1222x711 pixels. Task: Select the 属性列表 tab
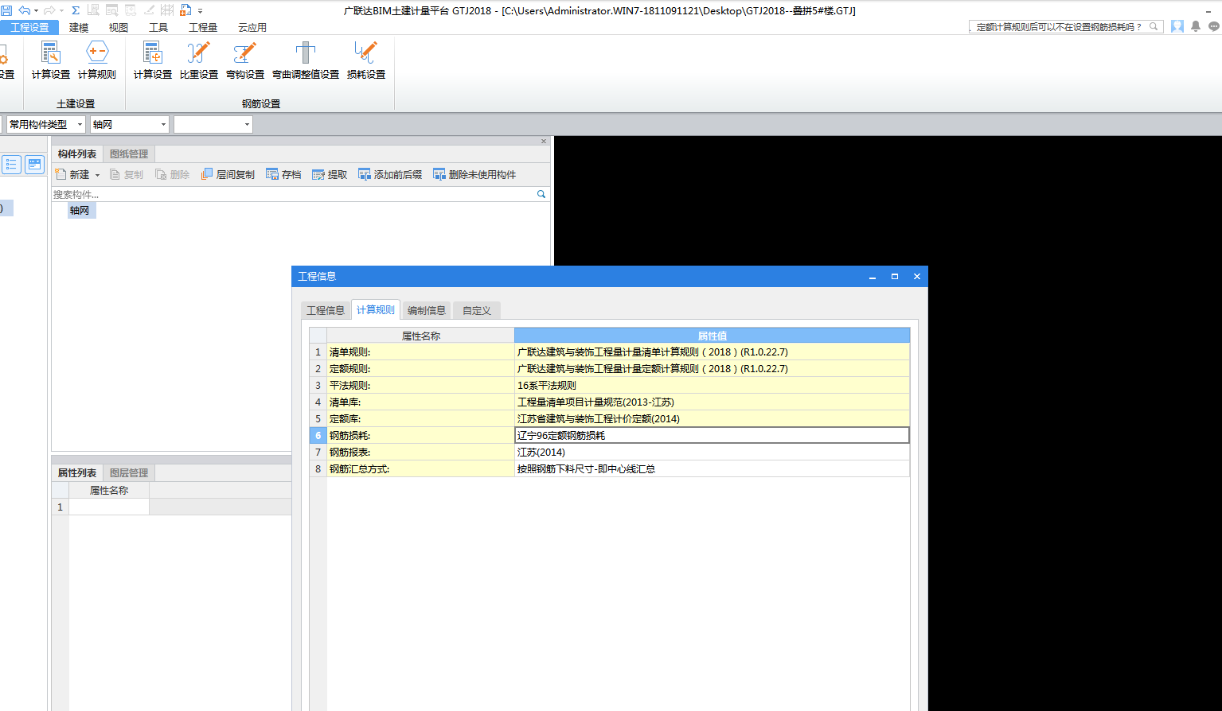(77, 472)
